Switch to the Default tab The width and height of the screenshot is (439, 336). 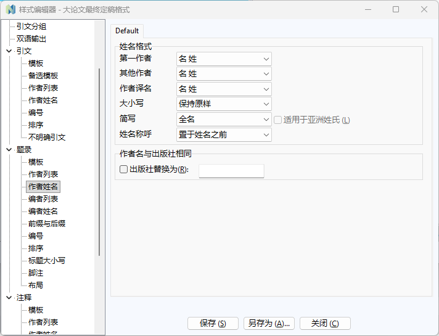click(127, 31)
